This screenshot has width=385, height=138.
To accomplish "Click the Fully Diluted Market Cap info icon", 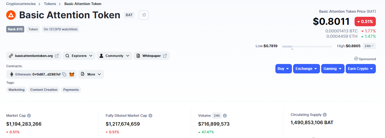I will (150, 116).
